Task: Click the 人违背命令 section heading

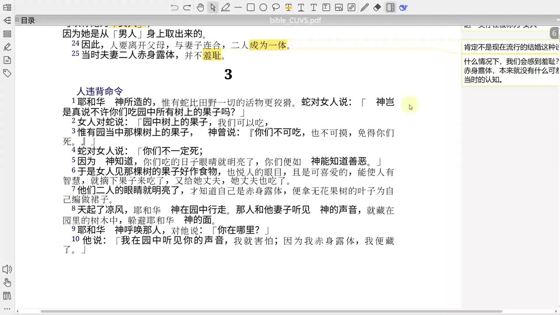Action: pyautogui.click(x=100, y=91)
